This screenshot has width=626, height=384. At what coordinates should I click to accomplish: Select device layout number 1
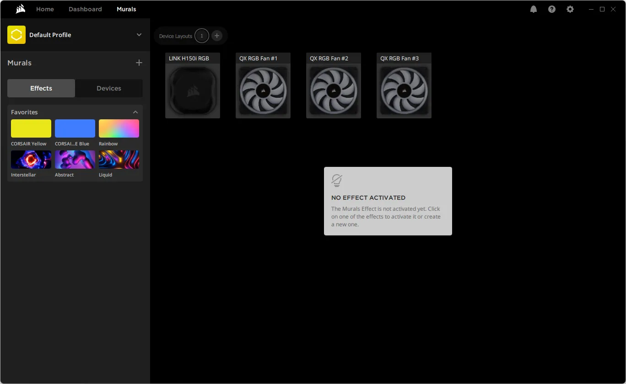click(202, 36)
